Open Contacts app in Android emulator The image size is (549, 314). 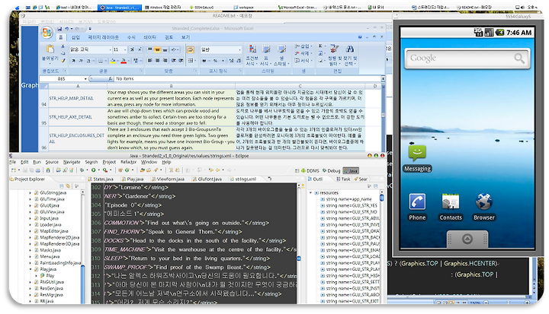coord(451,207)
